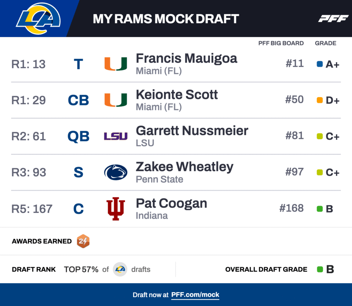Click the LSU logo
This screenshot has height=306, width=352.
[x=116, y=136]
